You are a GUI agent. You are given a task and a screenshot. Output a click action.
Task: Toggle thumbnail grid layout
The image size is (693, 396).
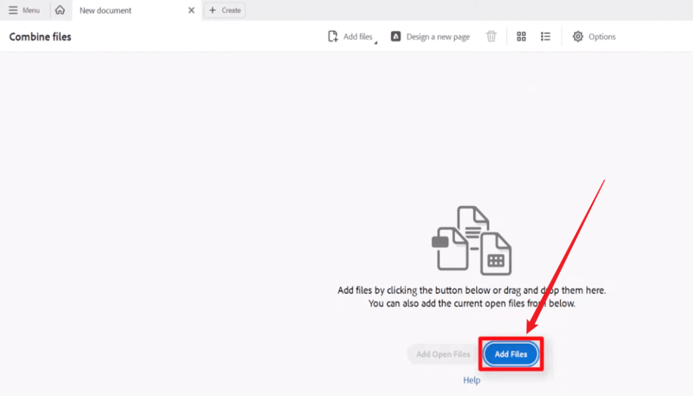pos(521,36)
